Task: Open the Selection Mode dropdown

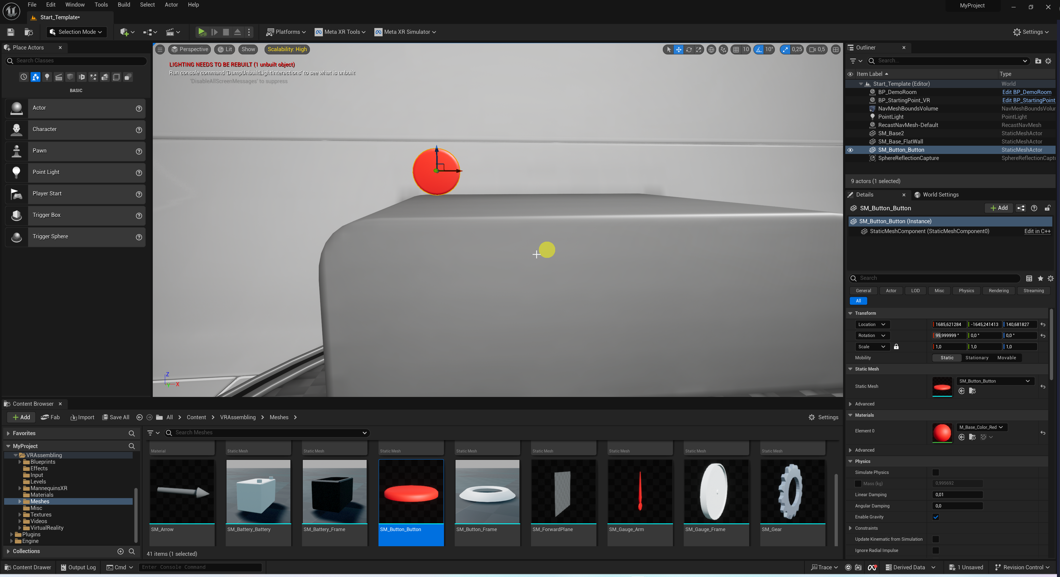Action: (x=76, y=32)
